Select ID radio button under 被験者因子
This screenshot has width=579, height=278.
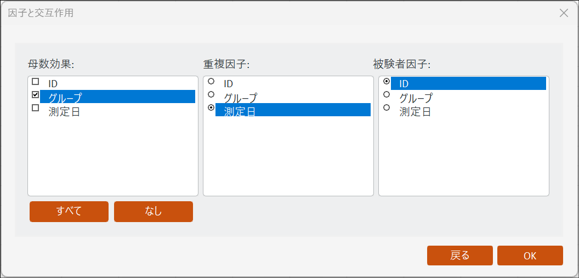[387, 81]
